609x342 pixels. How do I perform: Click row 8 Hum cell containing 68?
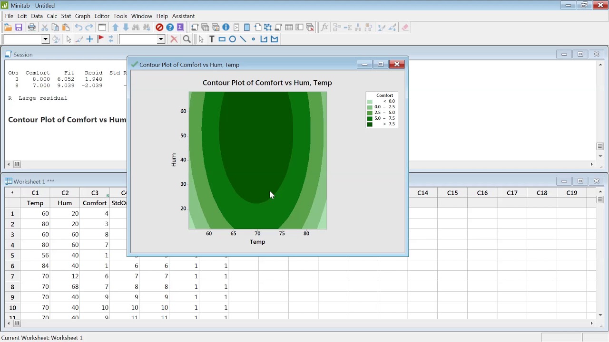[x=65, y=287]
